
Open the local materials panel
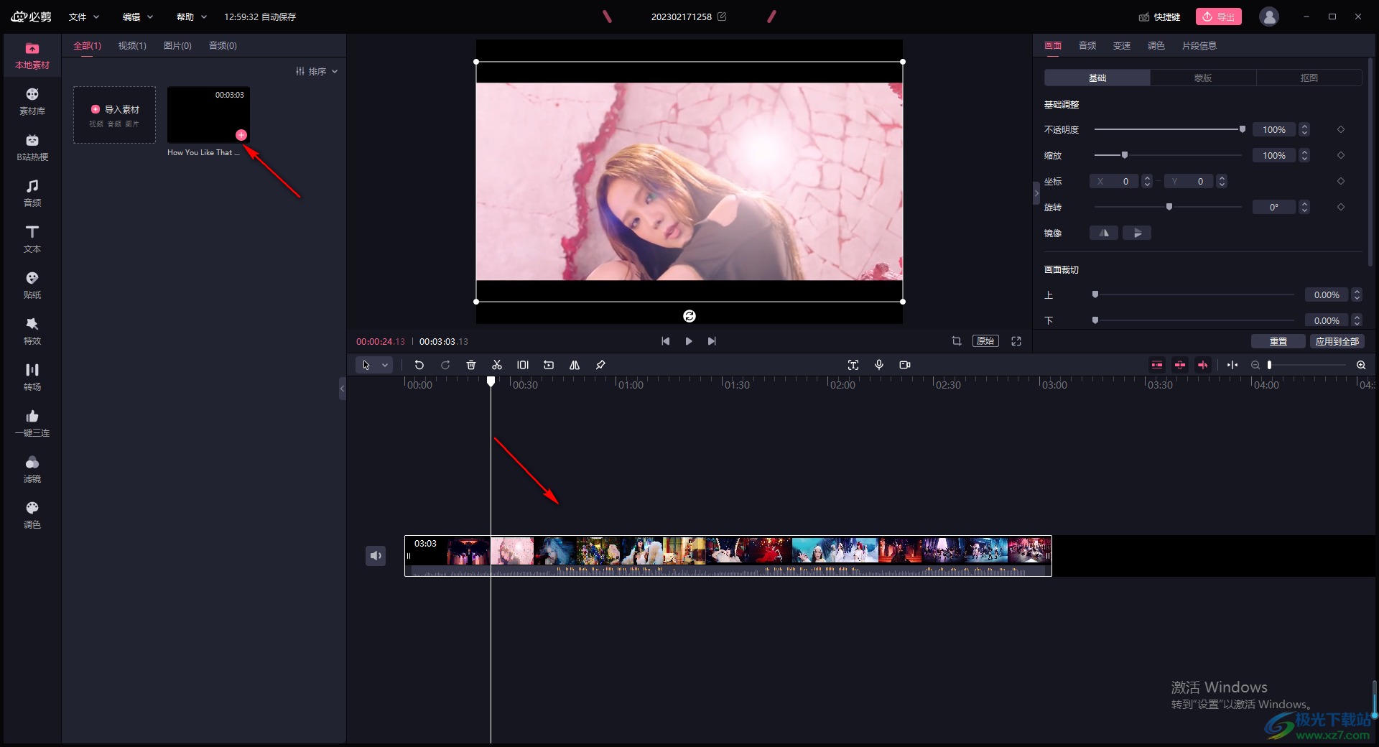[x=32, y=56]
